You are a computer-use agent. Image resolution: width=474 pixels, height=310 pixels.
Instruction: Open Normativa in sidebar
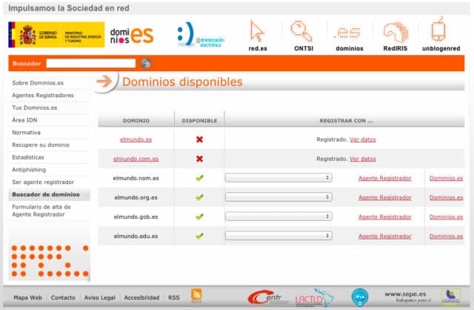coord(27,133)
